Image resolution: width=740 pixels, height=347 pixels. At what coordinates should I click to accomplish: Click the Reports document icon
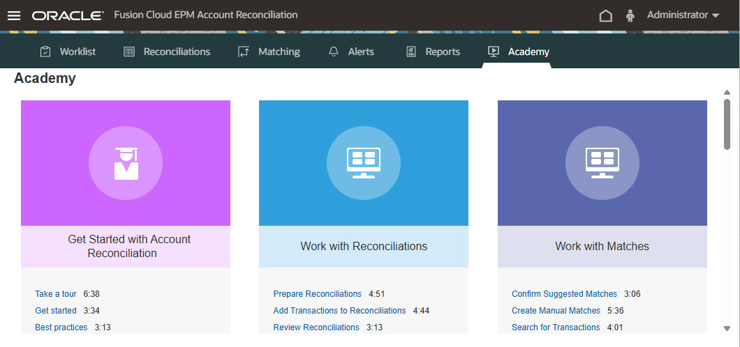(x=411, y=52)
